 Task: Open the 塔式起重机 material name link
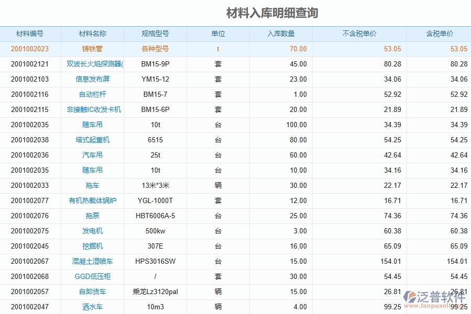click(92, 140)
